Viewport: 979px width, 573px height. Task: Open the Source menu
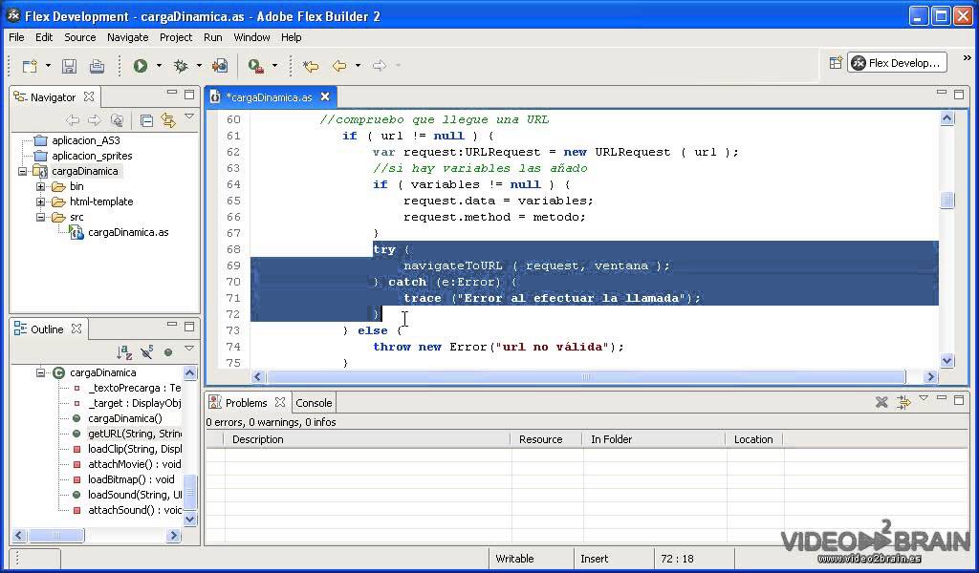click(80, 37)
